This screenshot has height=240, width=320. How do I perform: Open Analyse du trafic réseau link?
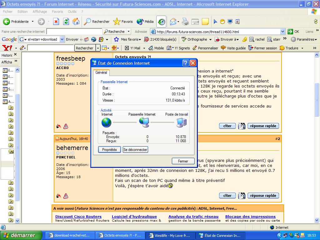tap(193, 217)
